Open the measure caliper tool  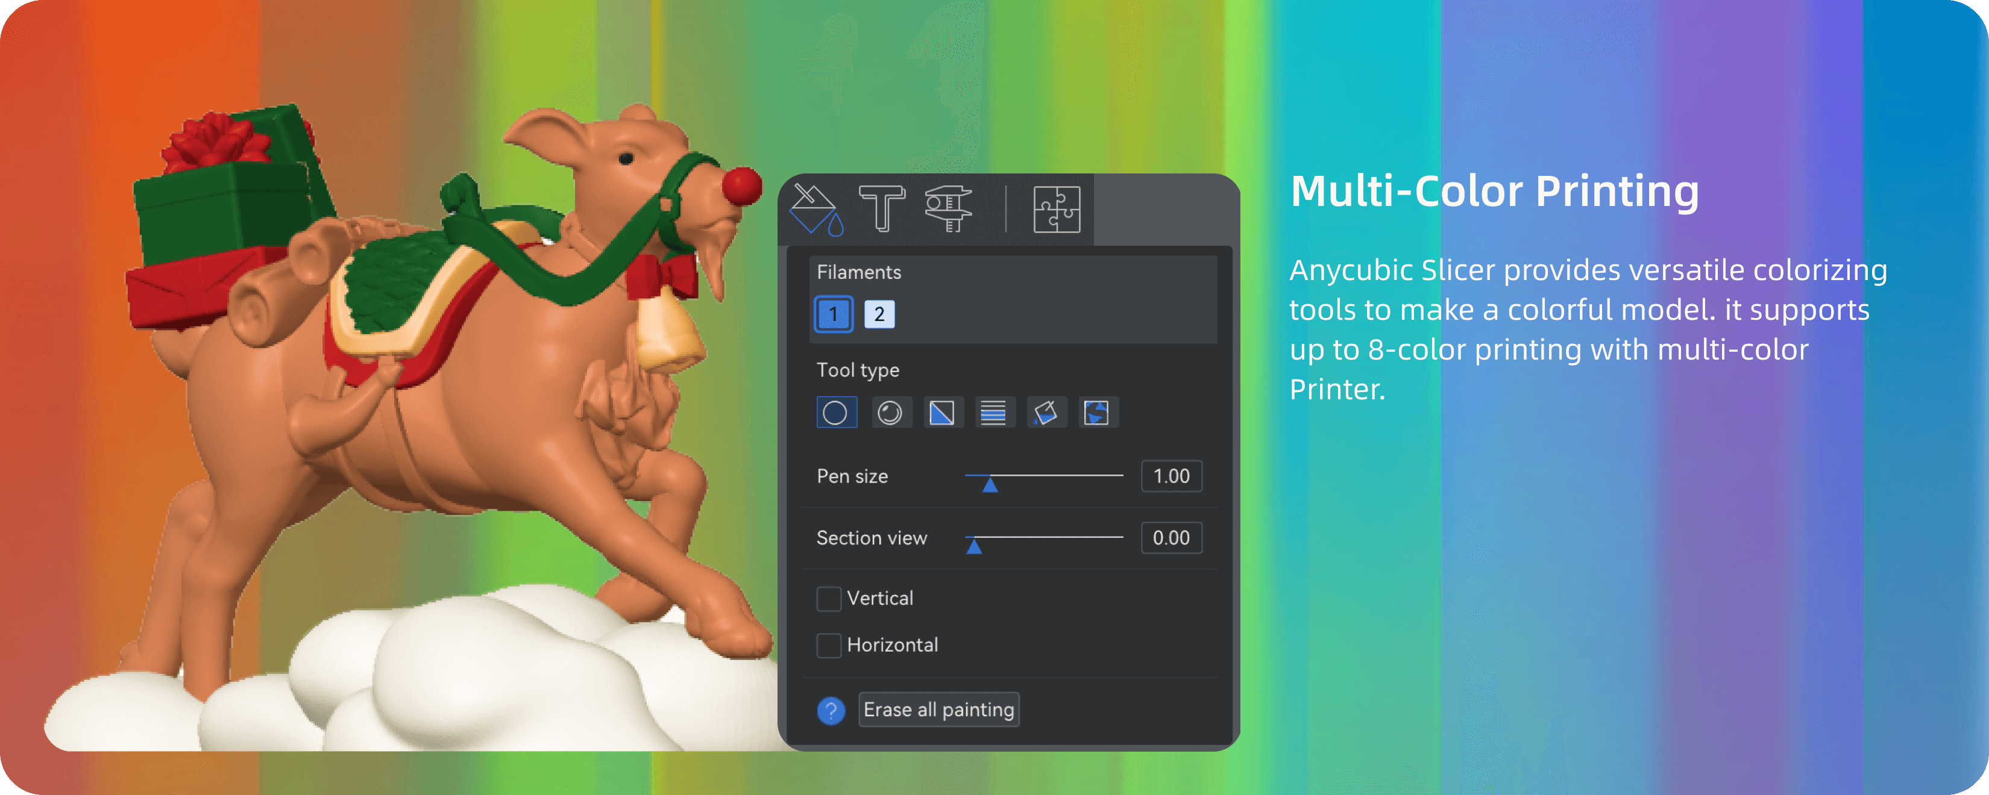948,208
